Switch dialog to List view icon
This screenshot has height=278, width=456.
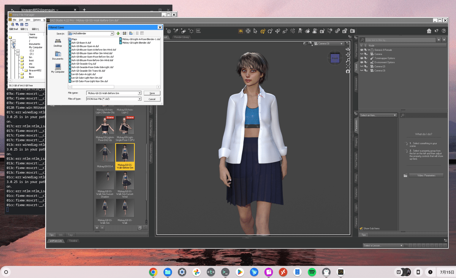137,33
